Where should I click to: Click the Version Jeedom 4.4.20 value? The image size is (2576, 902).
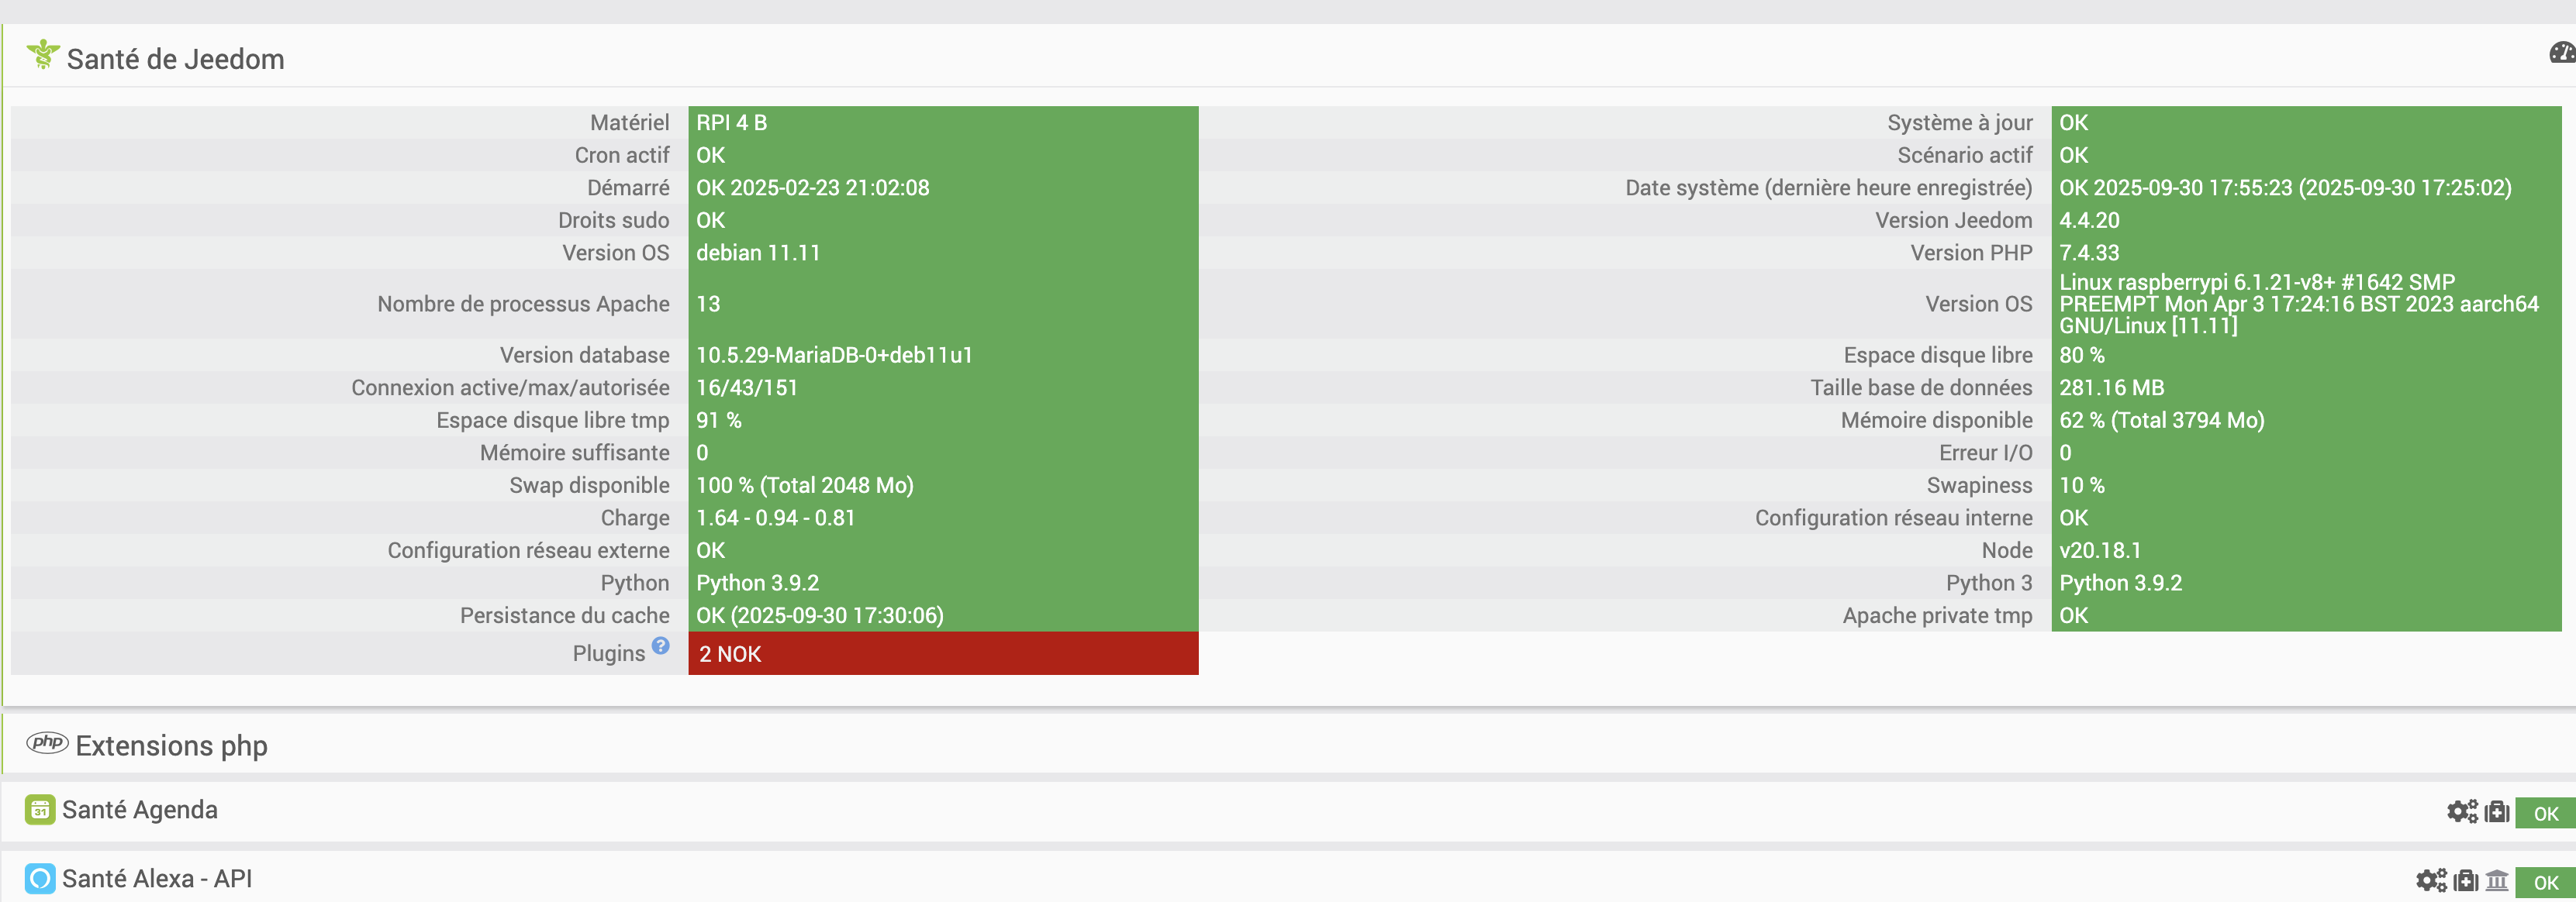pyautogui.click(x=2089, y=220)
